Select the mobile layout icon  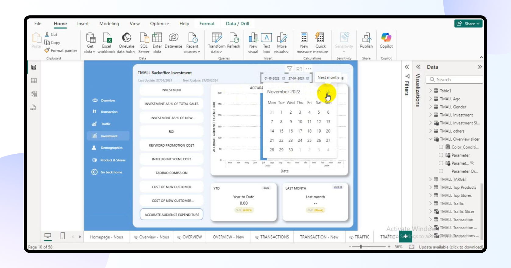[x=62, y=236]
